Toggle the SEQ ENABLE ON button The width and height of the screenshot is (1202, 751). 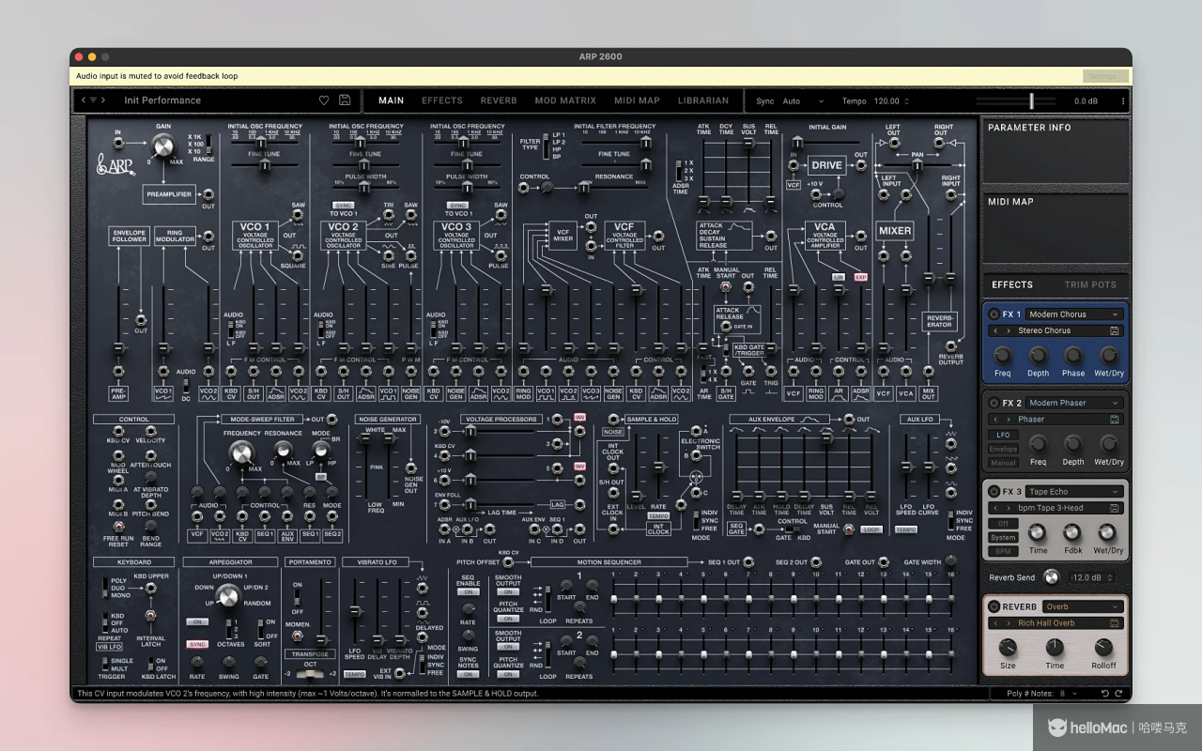468,592
